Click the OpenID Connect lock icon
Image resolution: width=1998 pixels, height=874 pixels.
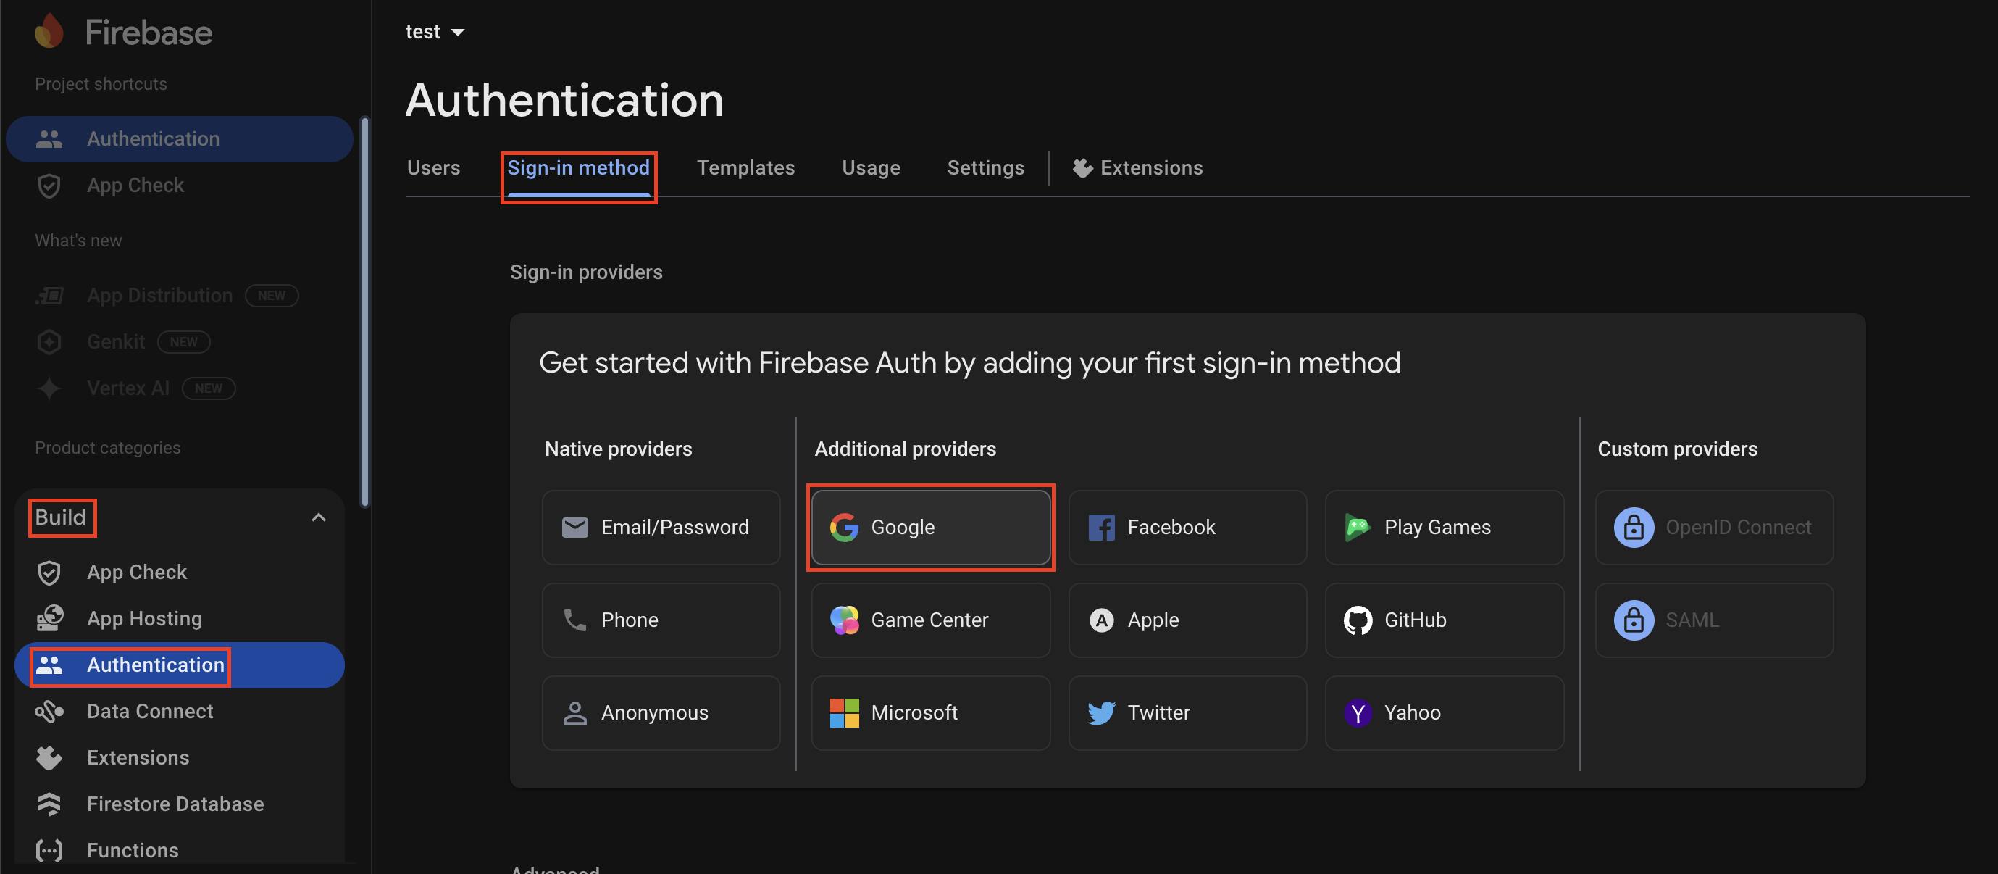[x=1634, y=528]
